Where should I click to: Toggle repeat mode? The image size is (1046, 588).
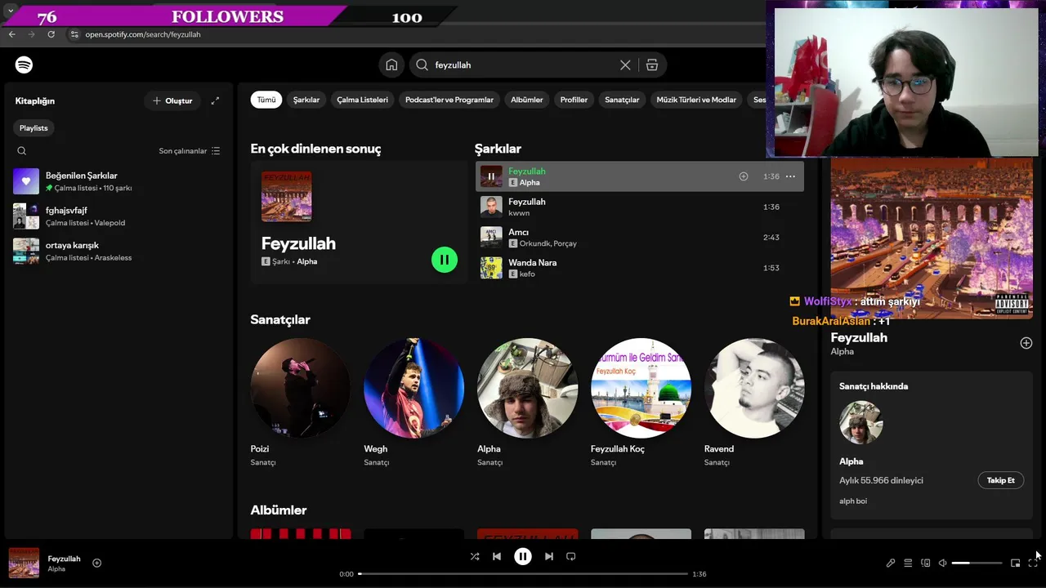coord(571,556)
